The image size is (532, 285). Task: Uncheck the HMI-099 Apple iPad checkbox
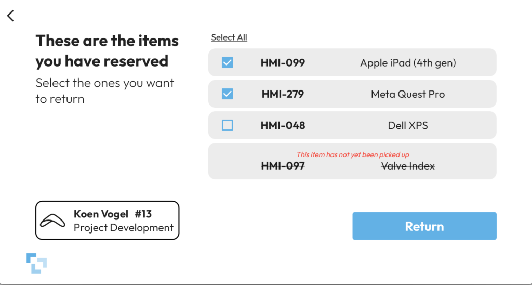click(x=228, y=62)
